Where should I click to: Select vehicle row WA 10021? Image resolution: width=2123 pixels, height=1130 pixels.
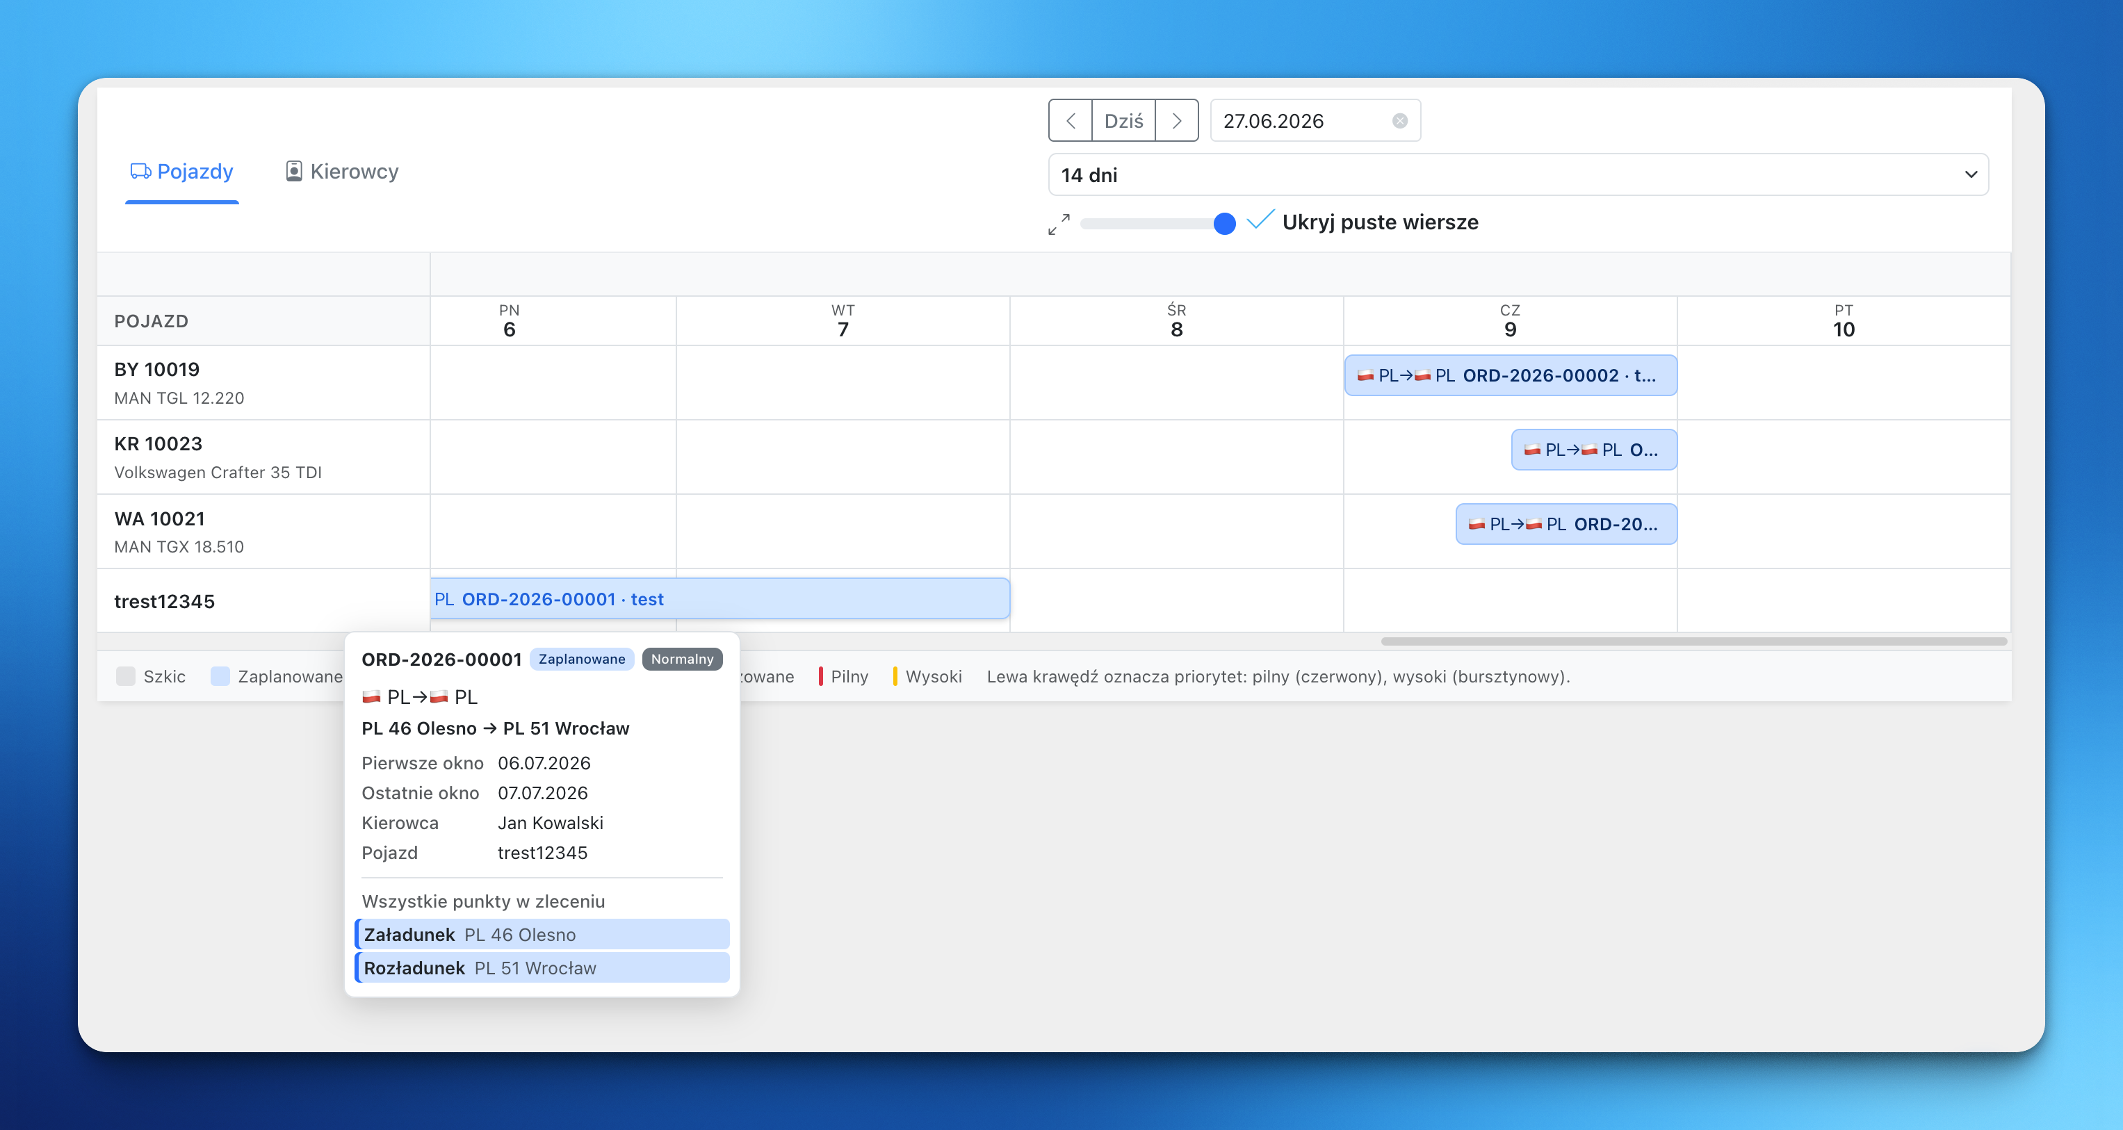click(263, 532)
